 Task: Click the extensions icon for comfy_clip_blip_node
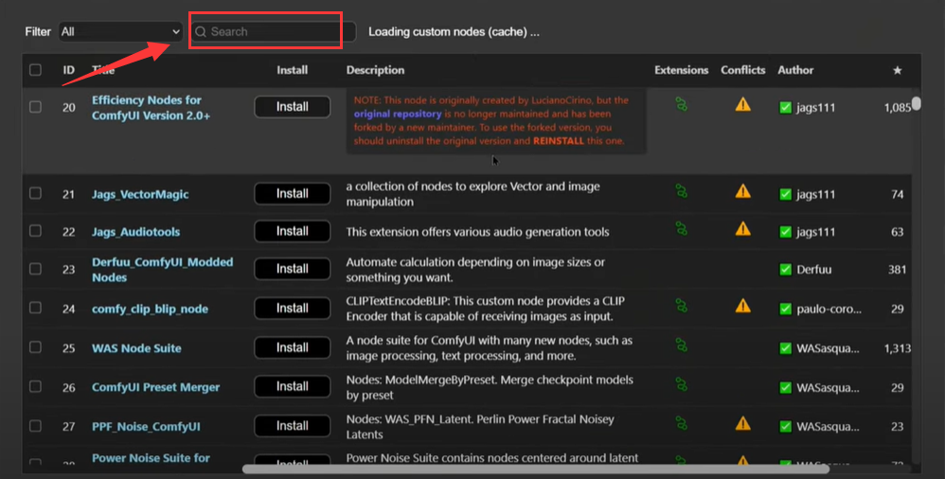[681, 306]
